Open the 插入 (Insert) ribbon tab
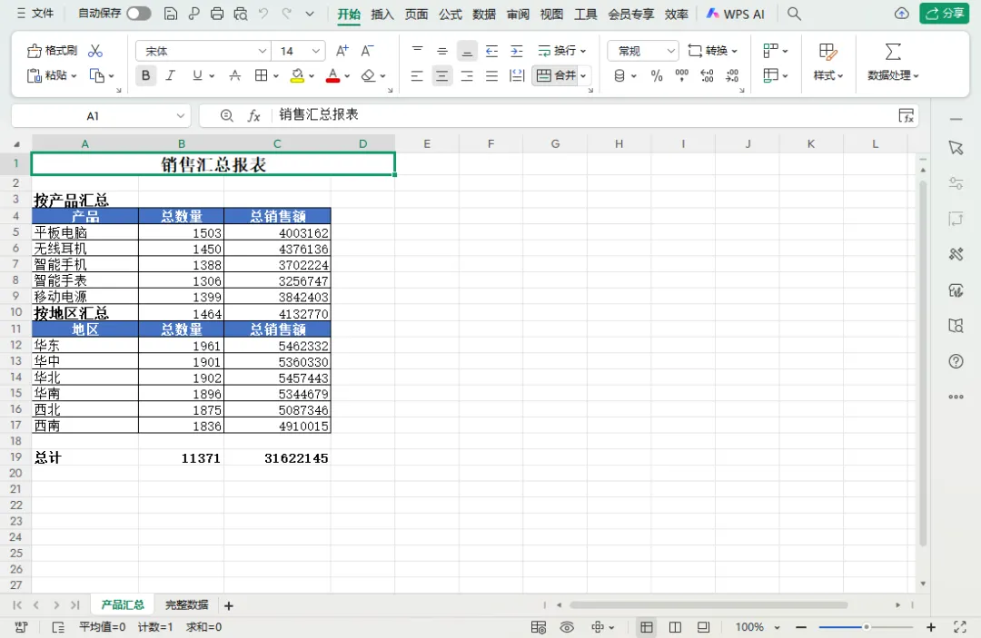 pos(382,14)
